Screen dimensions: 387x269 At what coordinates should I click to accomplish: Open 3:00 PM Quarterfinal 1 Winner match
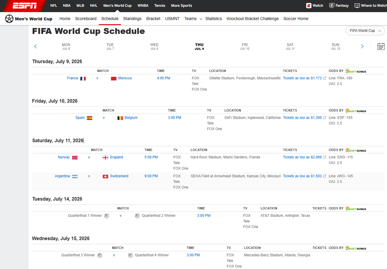coord(204,215)
